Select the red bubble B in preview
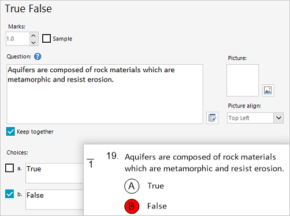This screenshot has height=216, width=290. (132, 206)
